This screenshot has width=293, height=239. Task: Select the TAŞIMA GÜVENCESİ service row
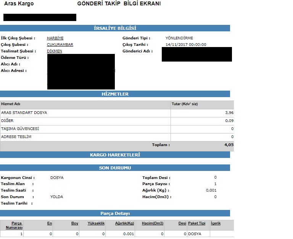[117, 129]
